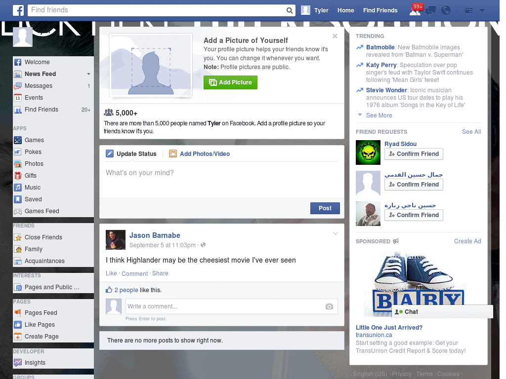The width and height of the screenshot is (506, 379).
Task: Click the Events calendar icon
Action: pyautogui.click(x=18, y=98)
